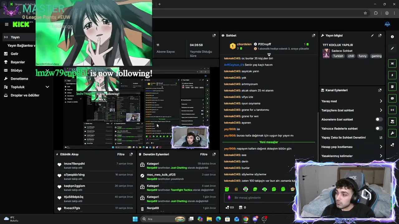Open File Explorer from the taskbar
This screenshot has height=224, width=399.
209,219
